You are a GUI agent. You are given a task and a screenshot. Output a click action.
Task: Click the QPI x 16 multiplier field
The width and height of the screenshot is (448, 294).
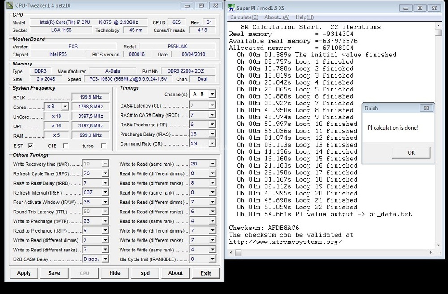tap(56, 126)
